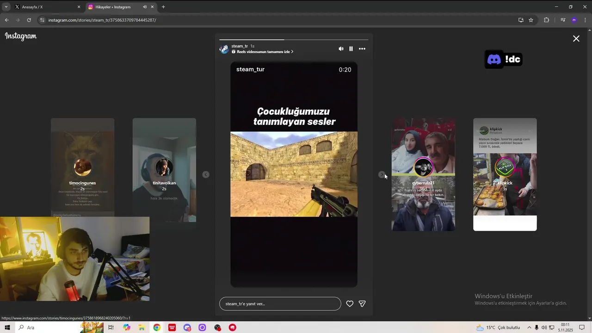Open the Chrome Extensions puzzle icon

(x=546, y=20)
